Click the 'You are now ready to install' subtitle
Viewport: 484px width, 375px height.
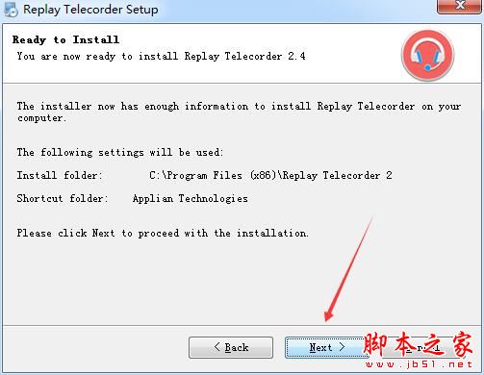161,57
